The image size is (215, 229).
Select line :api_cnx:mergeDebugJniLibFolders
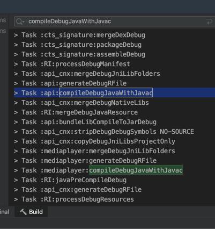pos(87,74)
